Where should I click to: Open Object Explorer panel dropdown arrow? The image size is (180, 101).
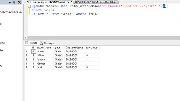pos(10,2)
